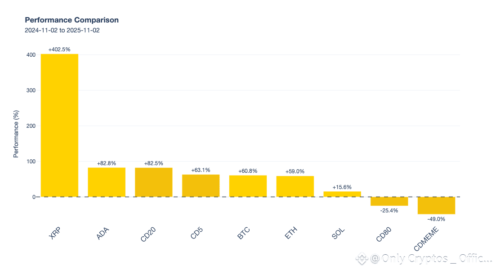
Task: Select the negative CD80 bar
Action: coord(389,201)
